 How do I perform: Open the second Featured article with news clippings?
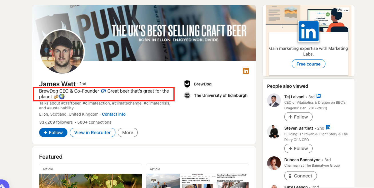click(197, 176)
